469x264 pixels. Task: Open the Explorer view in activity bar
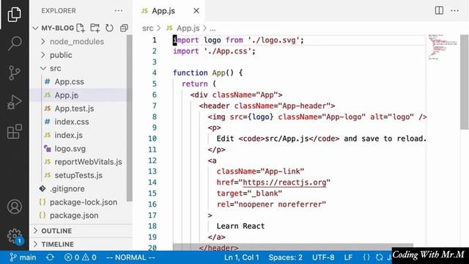tap(15, 14)
